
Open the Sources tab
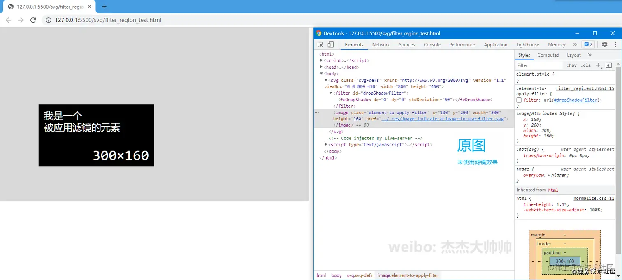coord(406,45)
